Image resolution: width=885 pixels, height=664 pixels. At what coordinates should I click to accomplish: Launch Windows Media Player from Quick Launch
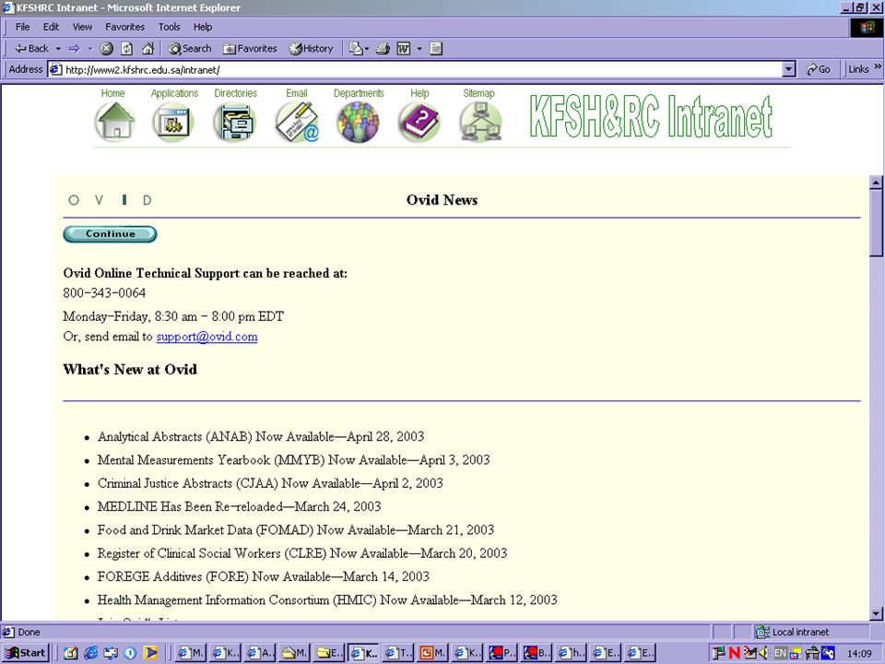pos(150,653)
